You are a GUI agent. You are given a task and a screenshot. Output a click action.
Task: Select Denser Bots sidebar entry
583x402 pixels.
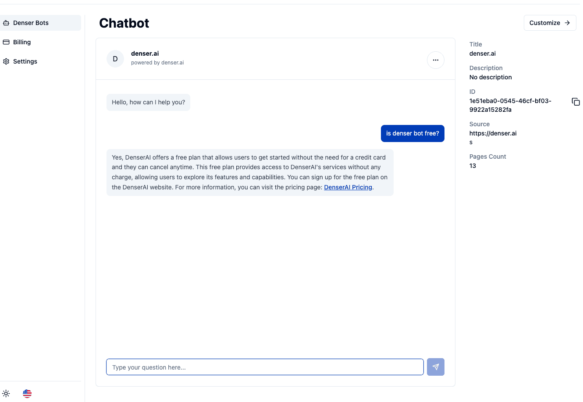[x=31, y=22]
